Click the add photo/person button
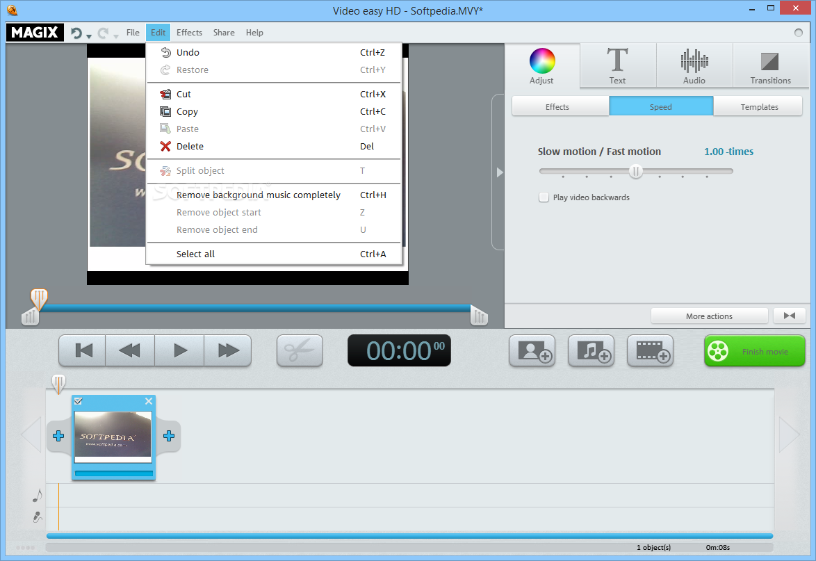This screenshot has width=816, height=561. click(x=532, y=351)
